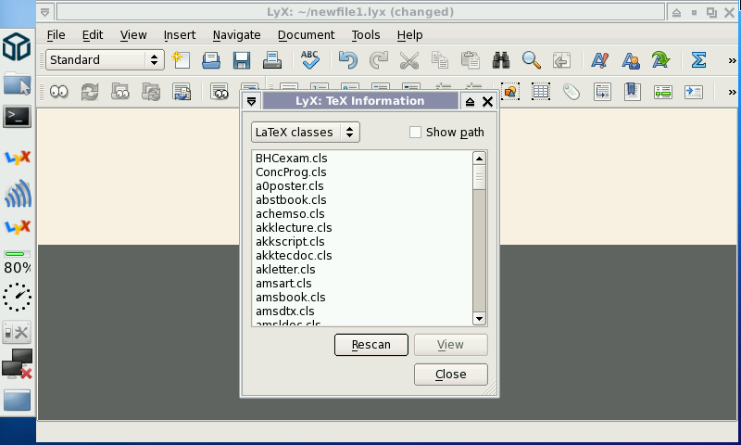Save document with floppy disk icon
The width and height of the screenshot is (741, 445).
(x=242, y=60)
